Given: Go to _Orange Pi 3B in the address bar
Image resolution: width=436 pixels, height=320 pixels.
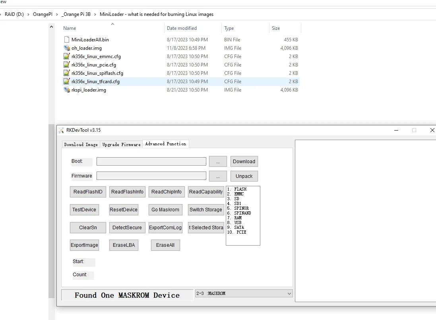Looking at the screenshot, I should click(x=76, y=14).
